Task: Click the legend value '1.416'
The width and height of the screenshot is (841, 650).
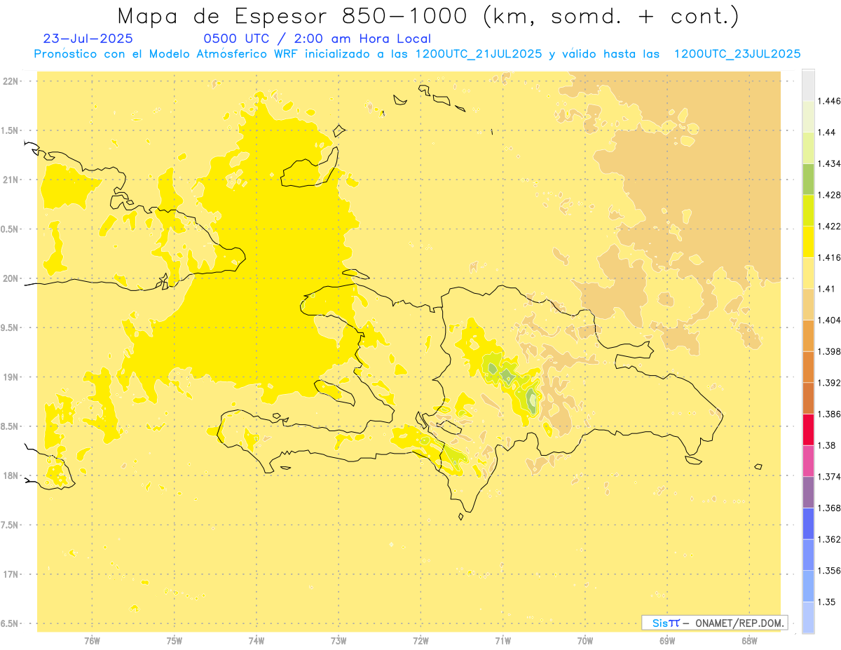Action: (x=829, y=257)
